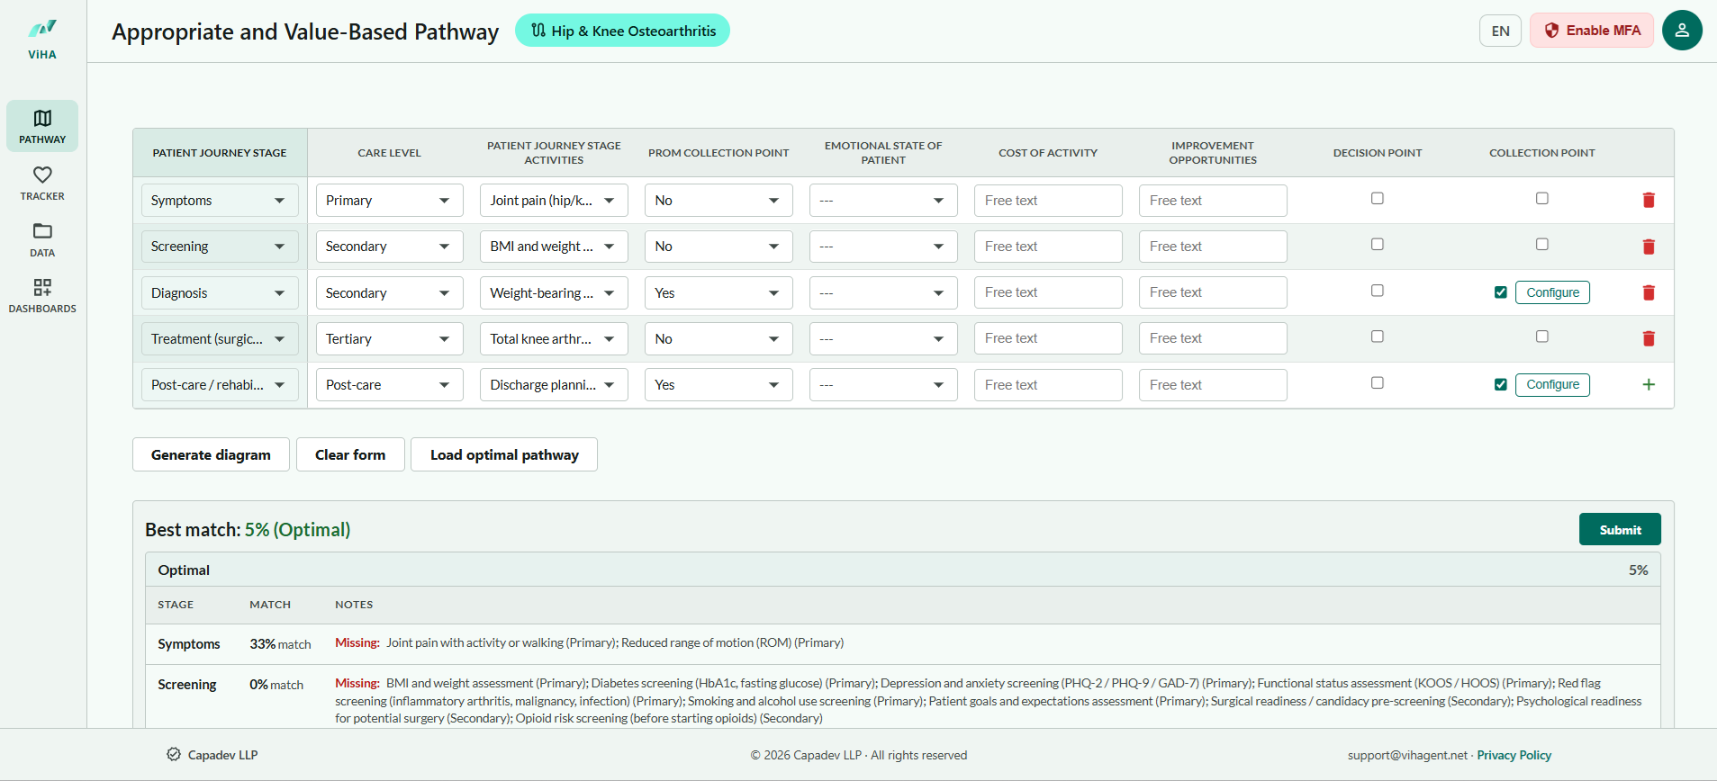1717x781 pixels.
Task: Configure collection point for Diagnosis row
Action: [1552, 292]
